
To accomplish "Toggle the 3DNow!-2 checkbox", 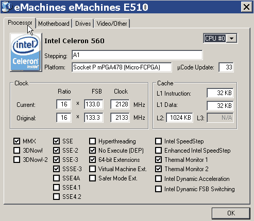I will [16, 160].
